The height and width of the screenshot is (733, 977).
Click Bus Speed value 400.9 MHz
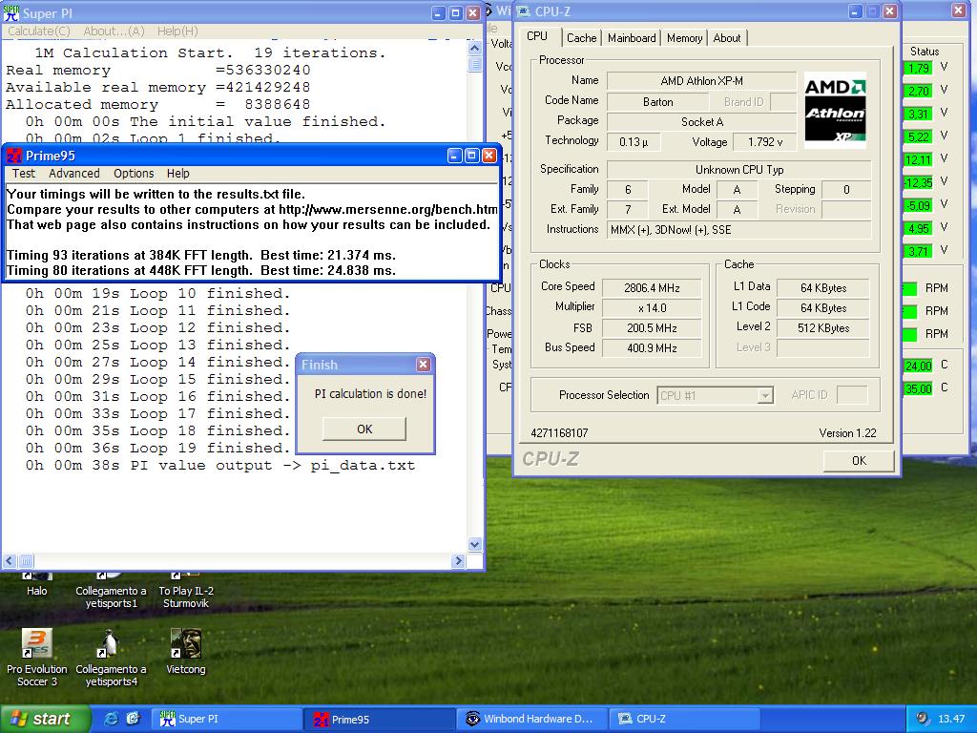tap(652, 347)
